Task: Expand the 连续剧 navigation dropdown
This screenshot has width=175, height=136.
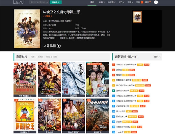Action: (112, 2)
